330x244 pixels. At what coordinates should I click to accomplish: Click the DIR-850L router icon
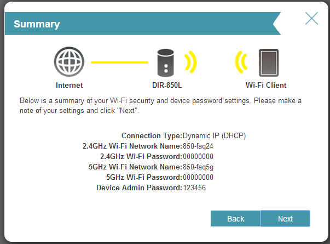point(165,62)
